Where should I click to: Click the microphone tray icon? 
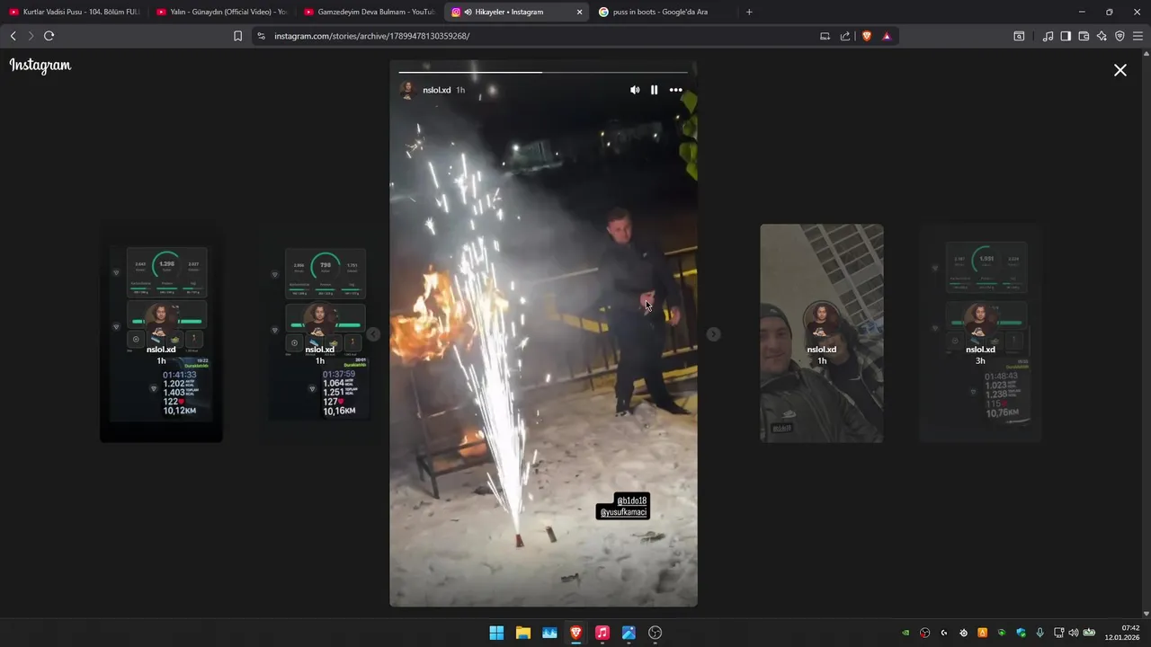(1039, 633)
